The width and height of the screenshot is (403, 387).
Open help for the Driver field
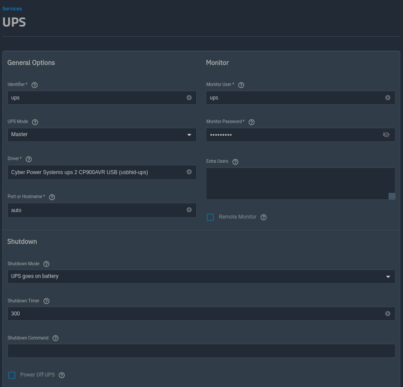tap(28, 159)
